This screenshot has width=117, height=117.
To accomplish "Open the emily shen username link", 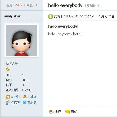I will coord(13,16).
